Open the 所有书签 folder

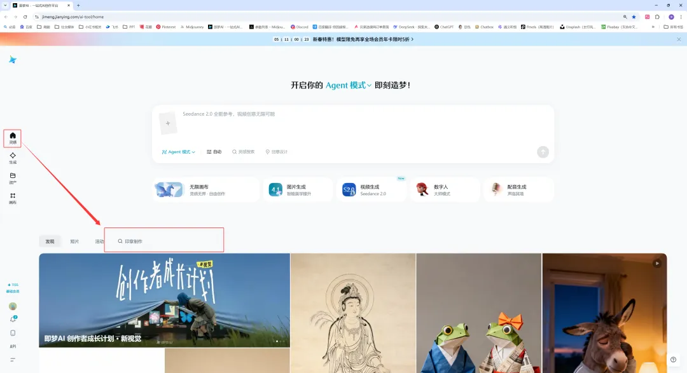[674, 27]
